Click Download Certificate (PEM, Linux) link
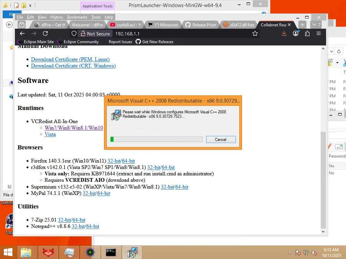 pos(70,59)
